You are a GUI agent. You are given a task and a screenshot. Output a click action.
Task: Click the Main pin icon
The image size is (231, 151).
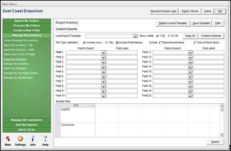tap(8, 139)
